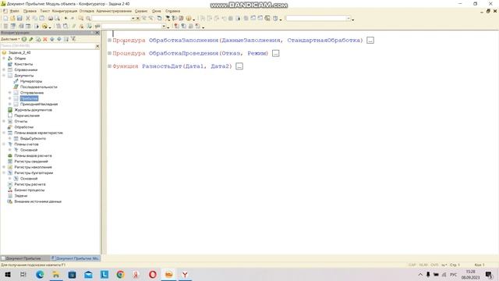Image resolution: width=499 pixels, height=281 pixels.
Task: Open Opera browser from the taskbar
Action: (153, 274)
